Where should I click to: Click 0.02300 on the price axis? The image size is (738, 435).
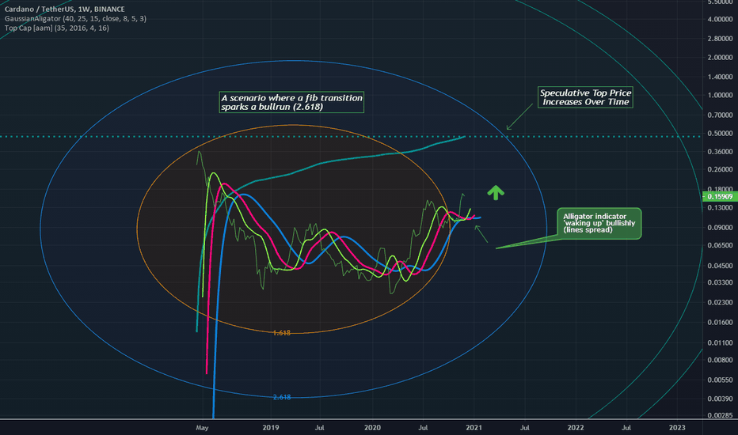(720, 302)
